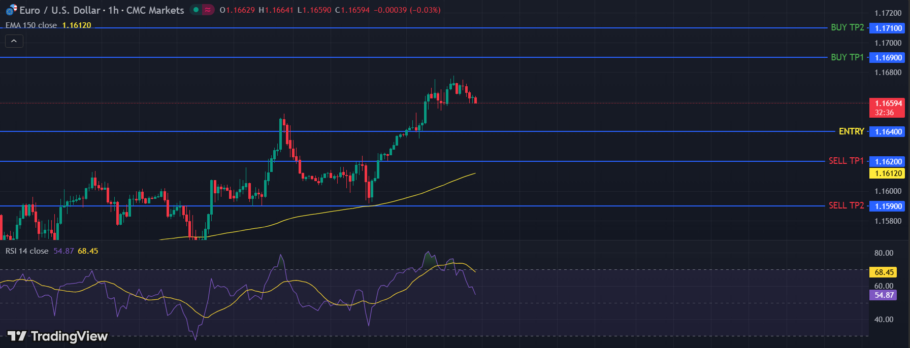Click the green market open status dot
This screenshot has width=910, height=348.
[196, 10]
